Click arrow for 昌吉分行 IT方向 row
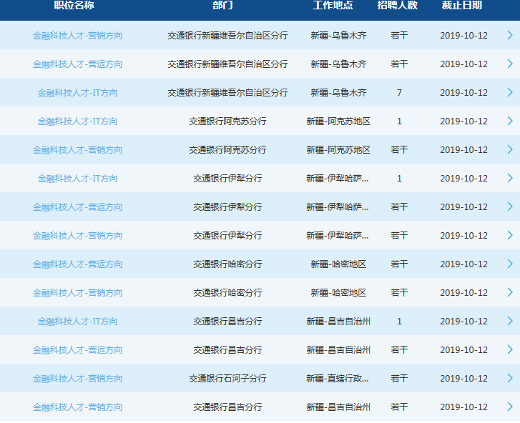This screenshot has width=520, height=423. click(x=509, y=321)
